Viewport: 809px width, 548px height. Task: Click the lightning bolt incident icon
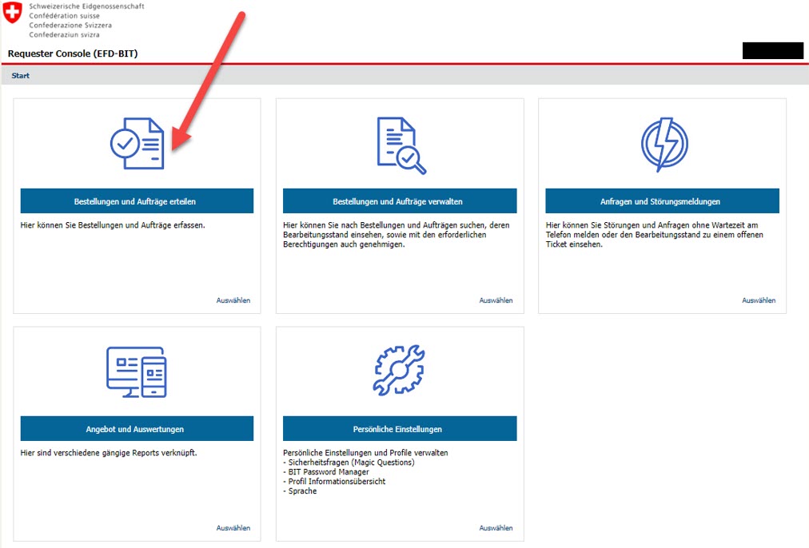click(664, 145)
